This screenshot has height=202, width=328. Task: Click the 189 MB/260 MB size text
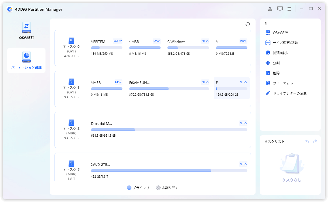(x=102, y=54)
